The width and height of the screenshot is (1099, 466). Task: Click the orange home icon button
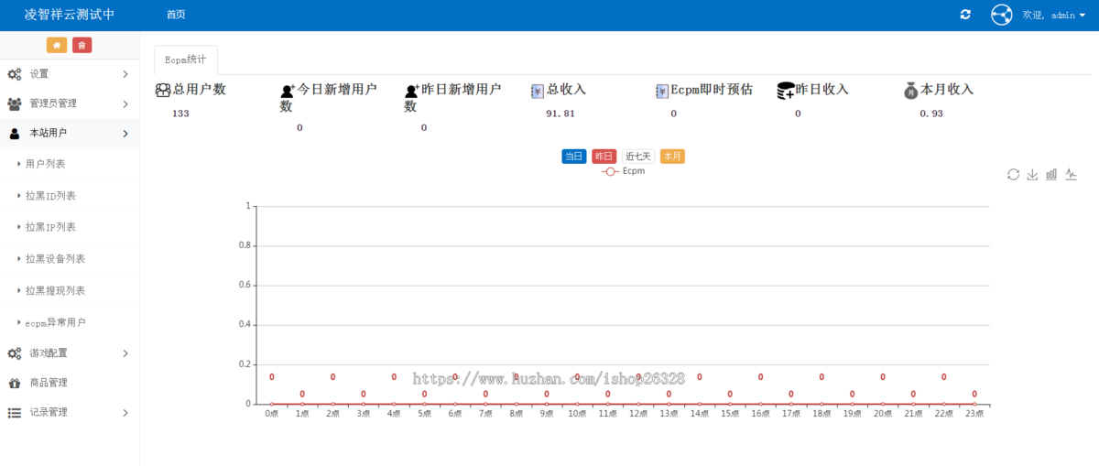57,46
